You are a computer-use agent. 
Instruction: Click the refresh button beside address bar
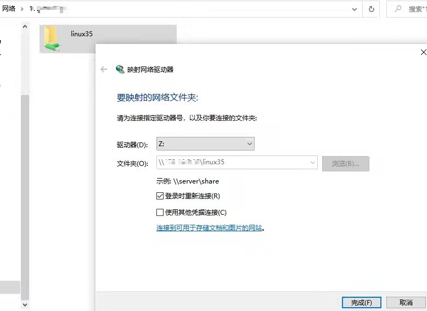click(372, 9)
